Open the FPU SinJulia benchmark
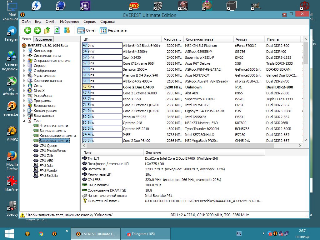320x240 pixels. point(48,176)
